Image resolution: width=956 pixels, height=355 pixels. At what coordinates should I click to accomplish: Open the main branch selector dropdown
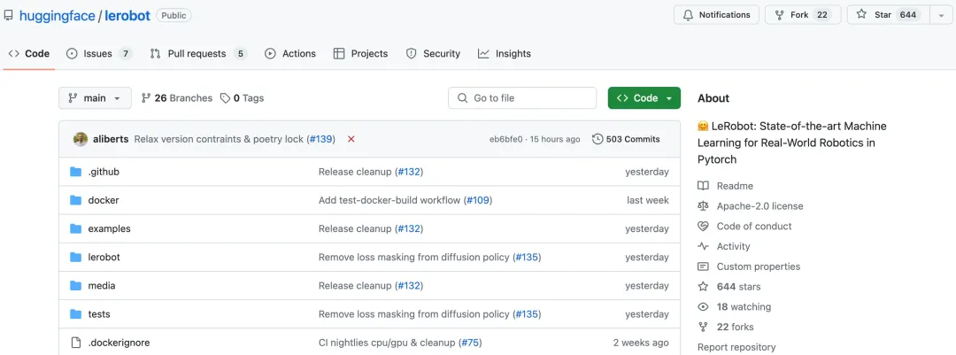tap(95, 98)
